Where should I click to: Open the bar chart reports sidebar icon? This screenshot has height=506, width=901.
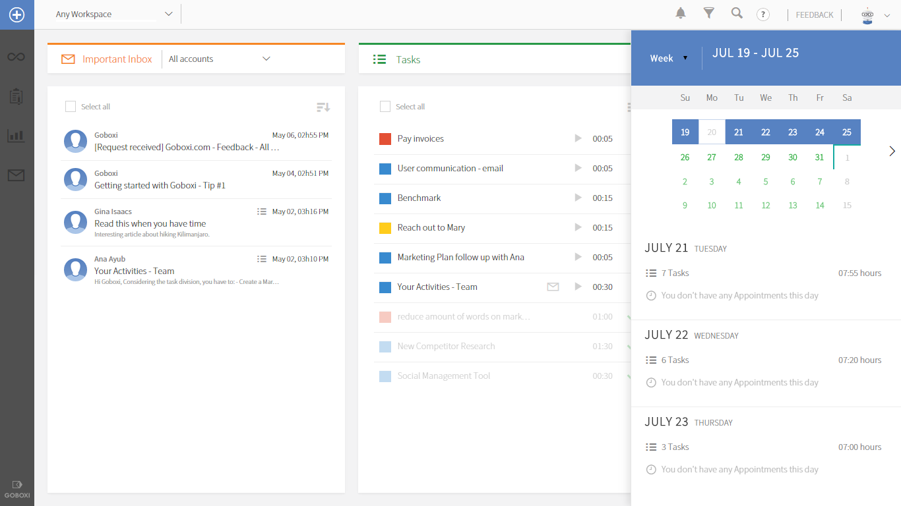click(16, 136)
